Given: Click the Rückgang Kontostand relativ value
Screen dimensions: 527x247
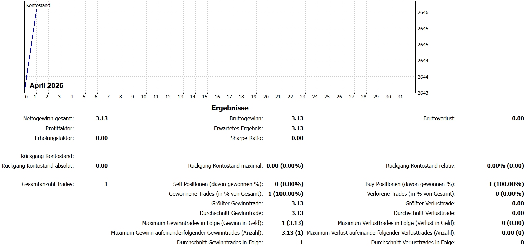Looking at the screenshot, I should (505, 166).
